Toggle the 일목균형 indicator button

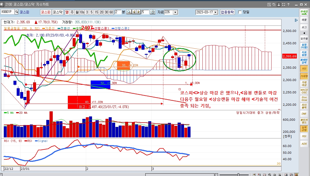click(304, 129)
